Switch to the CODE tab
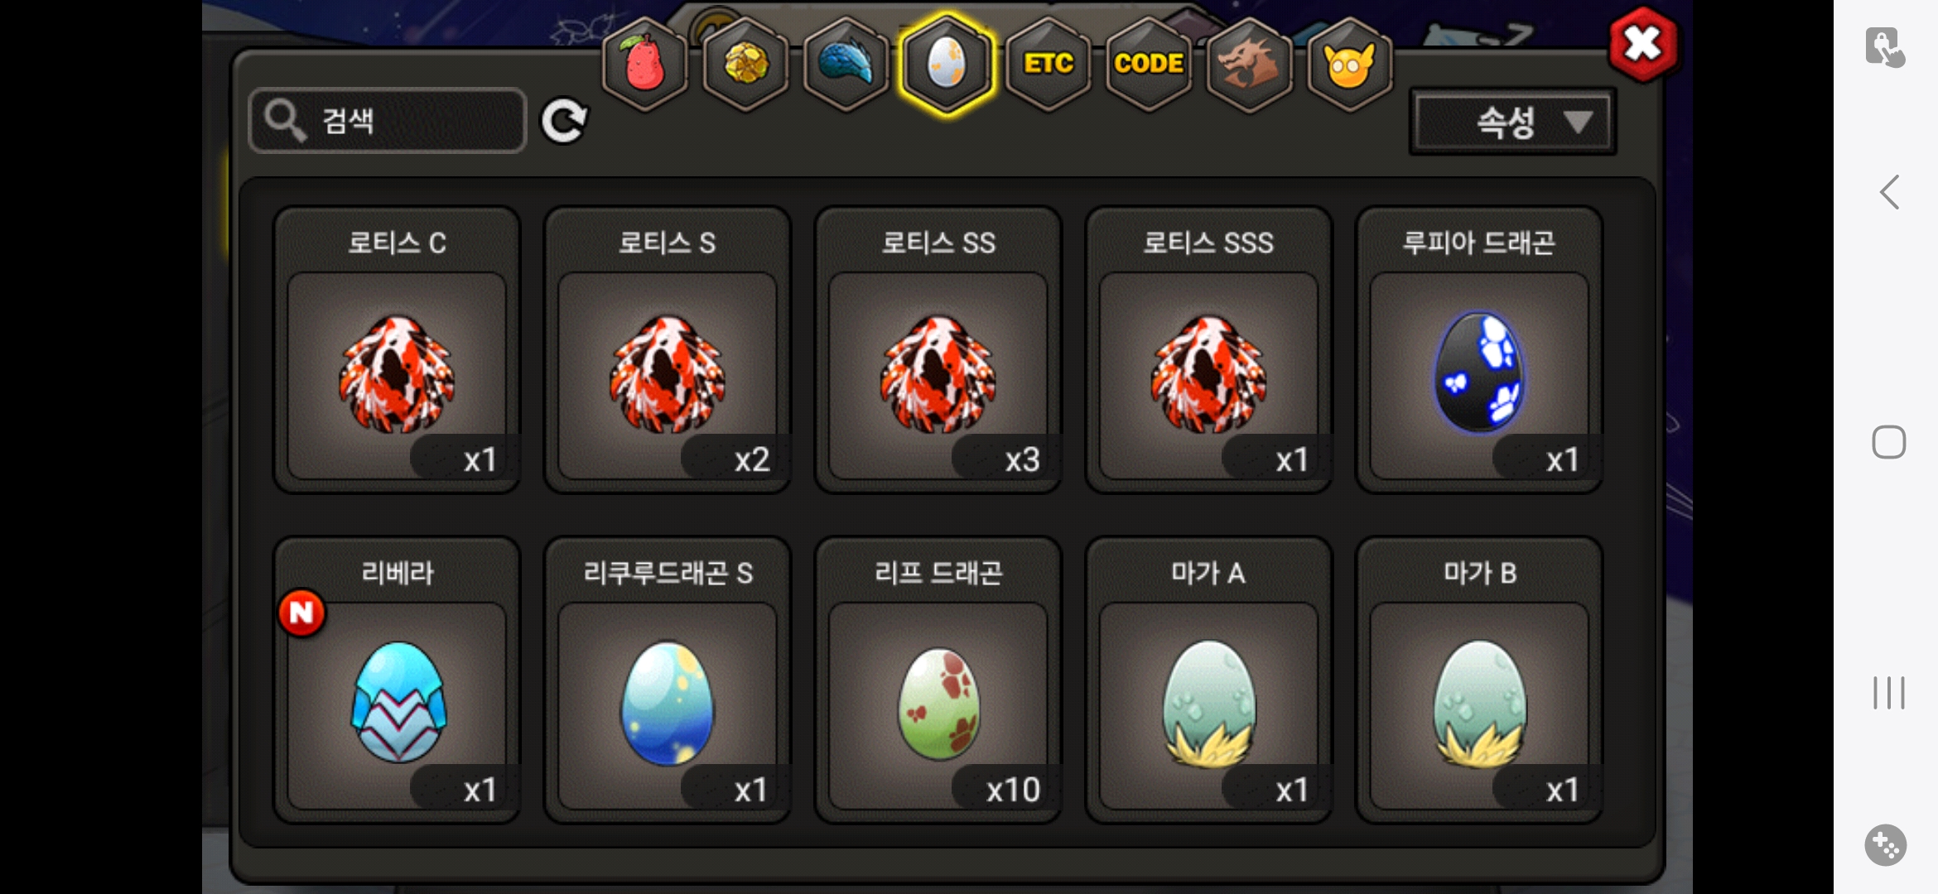This screenshot has height=894, width=1938. 1149,64
